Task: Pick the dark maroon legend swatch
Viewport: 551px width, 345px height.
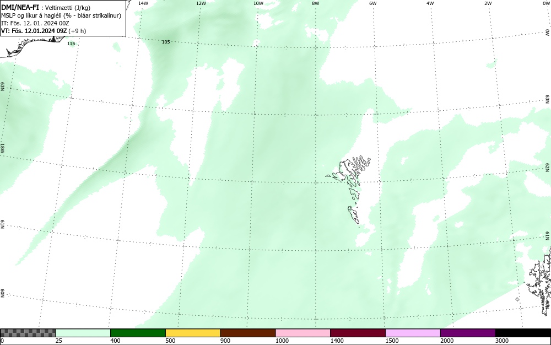Action: 358,333
